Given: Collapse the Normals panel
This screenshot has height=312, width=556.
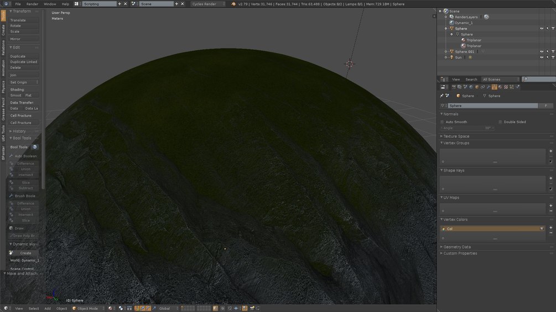Looking at the screenshot, I should pyautogui.click(x=450, y=114).
